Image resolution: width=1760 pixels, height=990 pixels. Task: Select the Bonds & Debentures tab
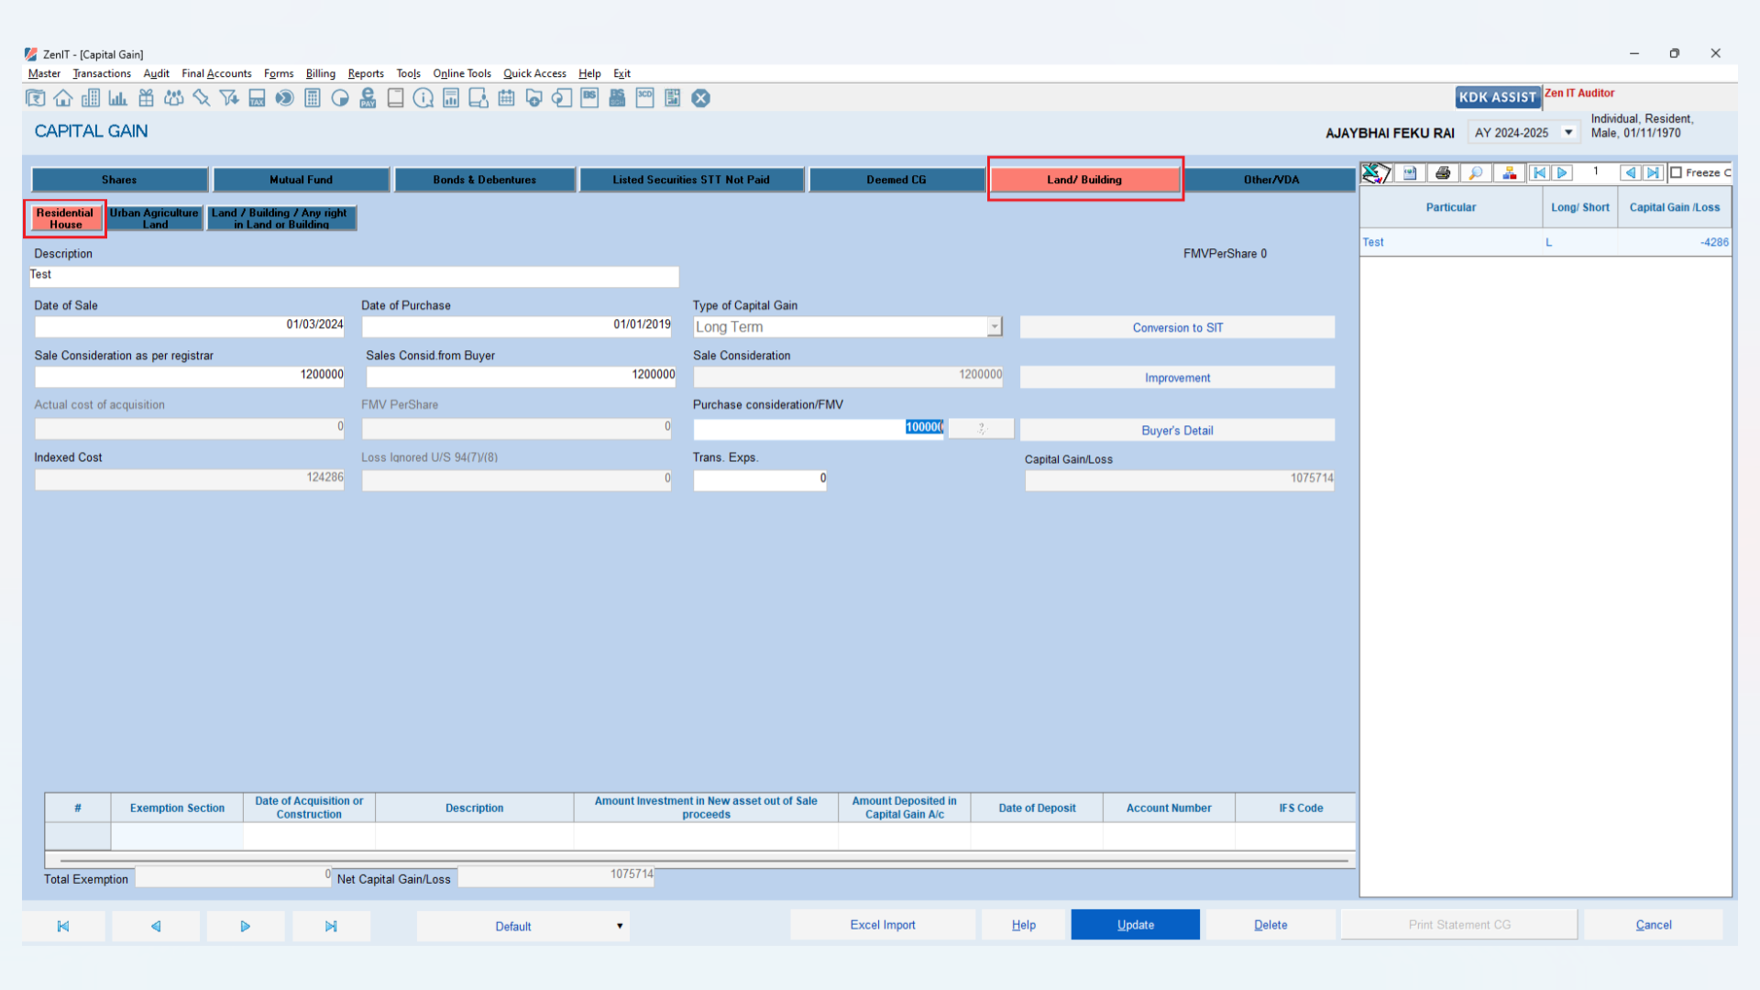pyautogui.click(x=485, y=180)
